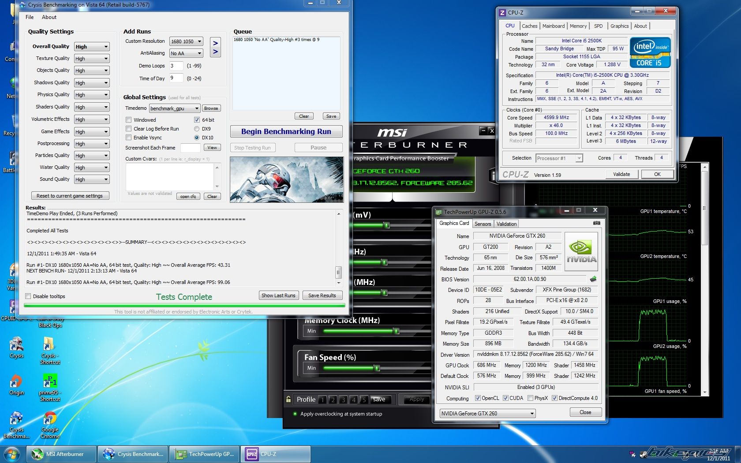Image resolution: width=741 pixels, height=463 pixels.
Task: Switch to the Mainboard tab in CPU-Z
Action: click(x=553, y=26)
